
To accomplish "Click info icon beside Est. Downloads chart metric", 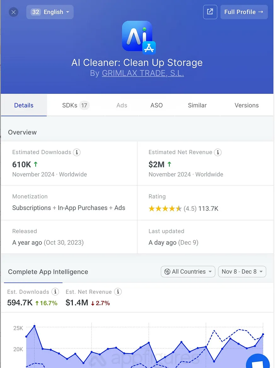I will tap(55, 292).
